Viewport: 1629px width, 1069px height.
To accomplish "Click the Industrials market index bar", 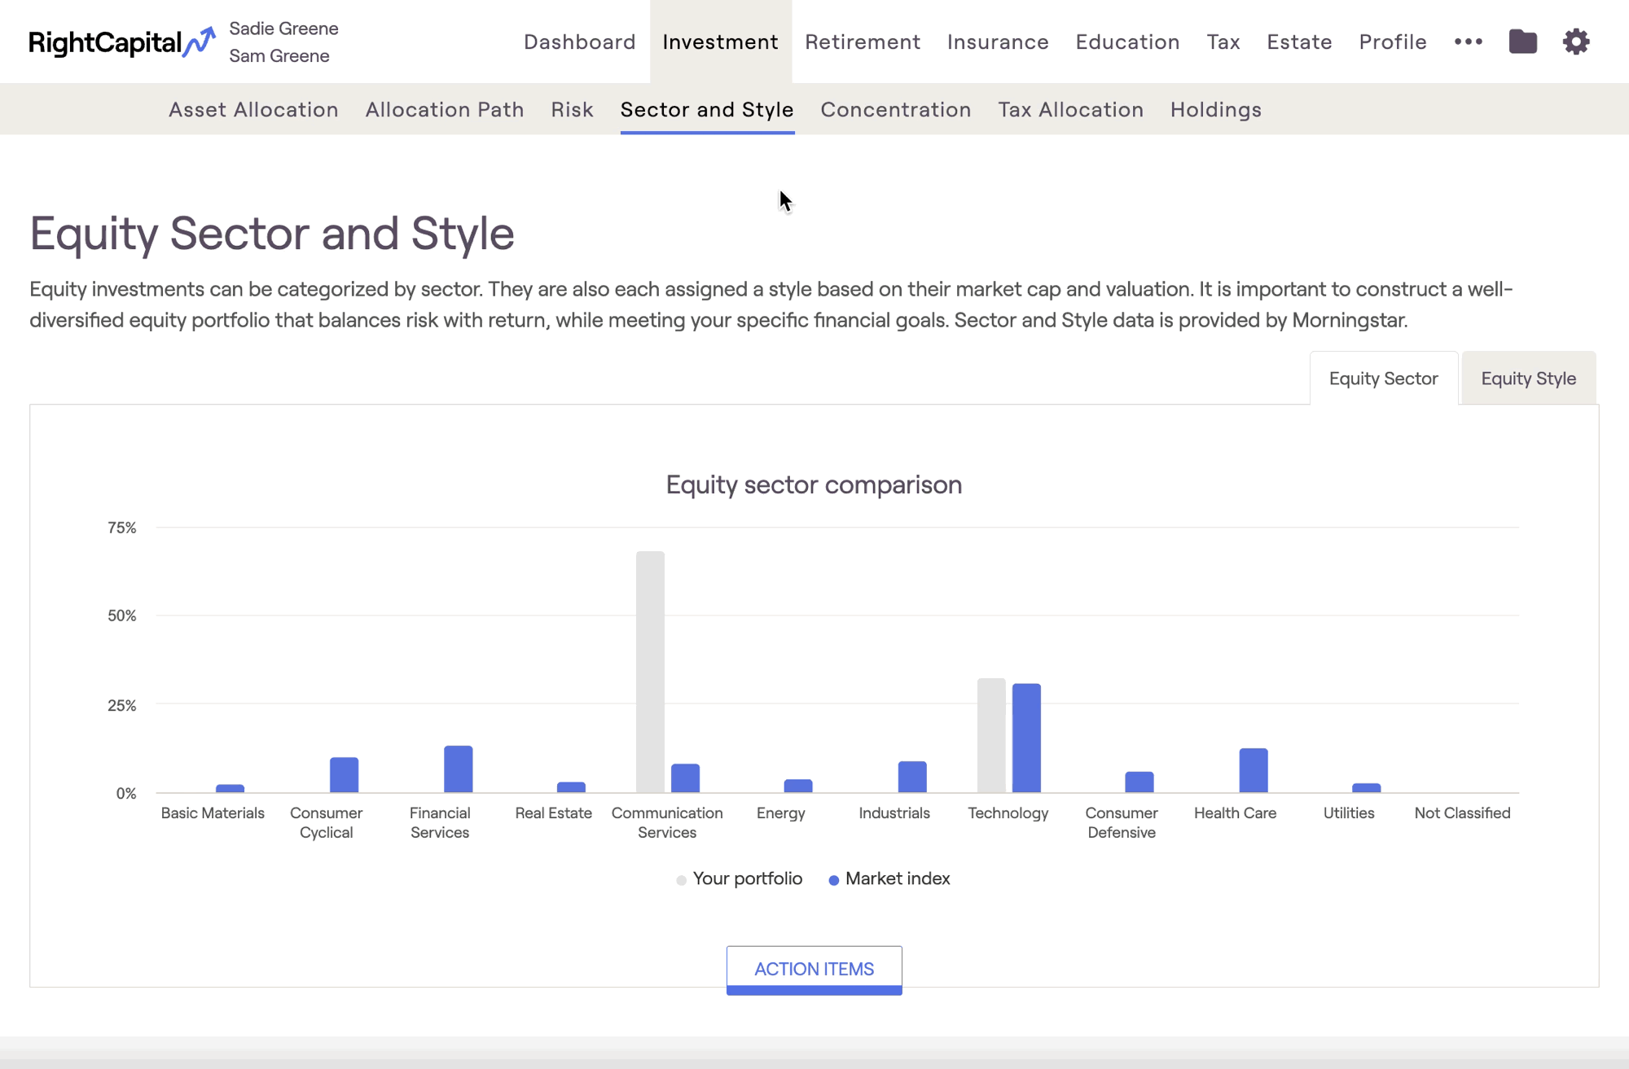I will (912, 777).
